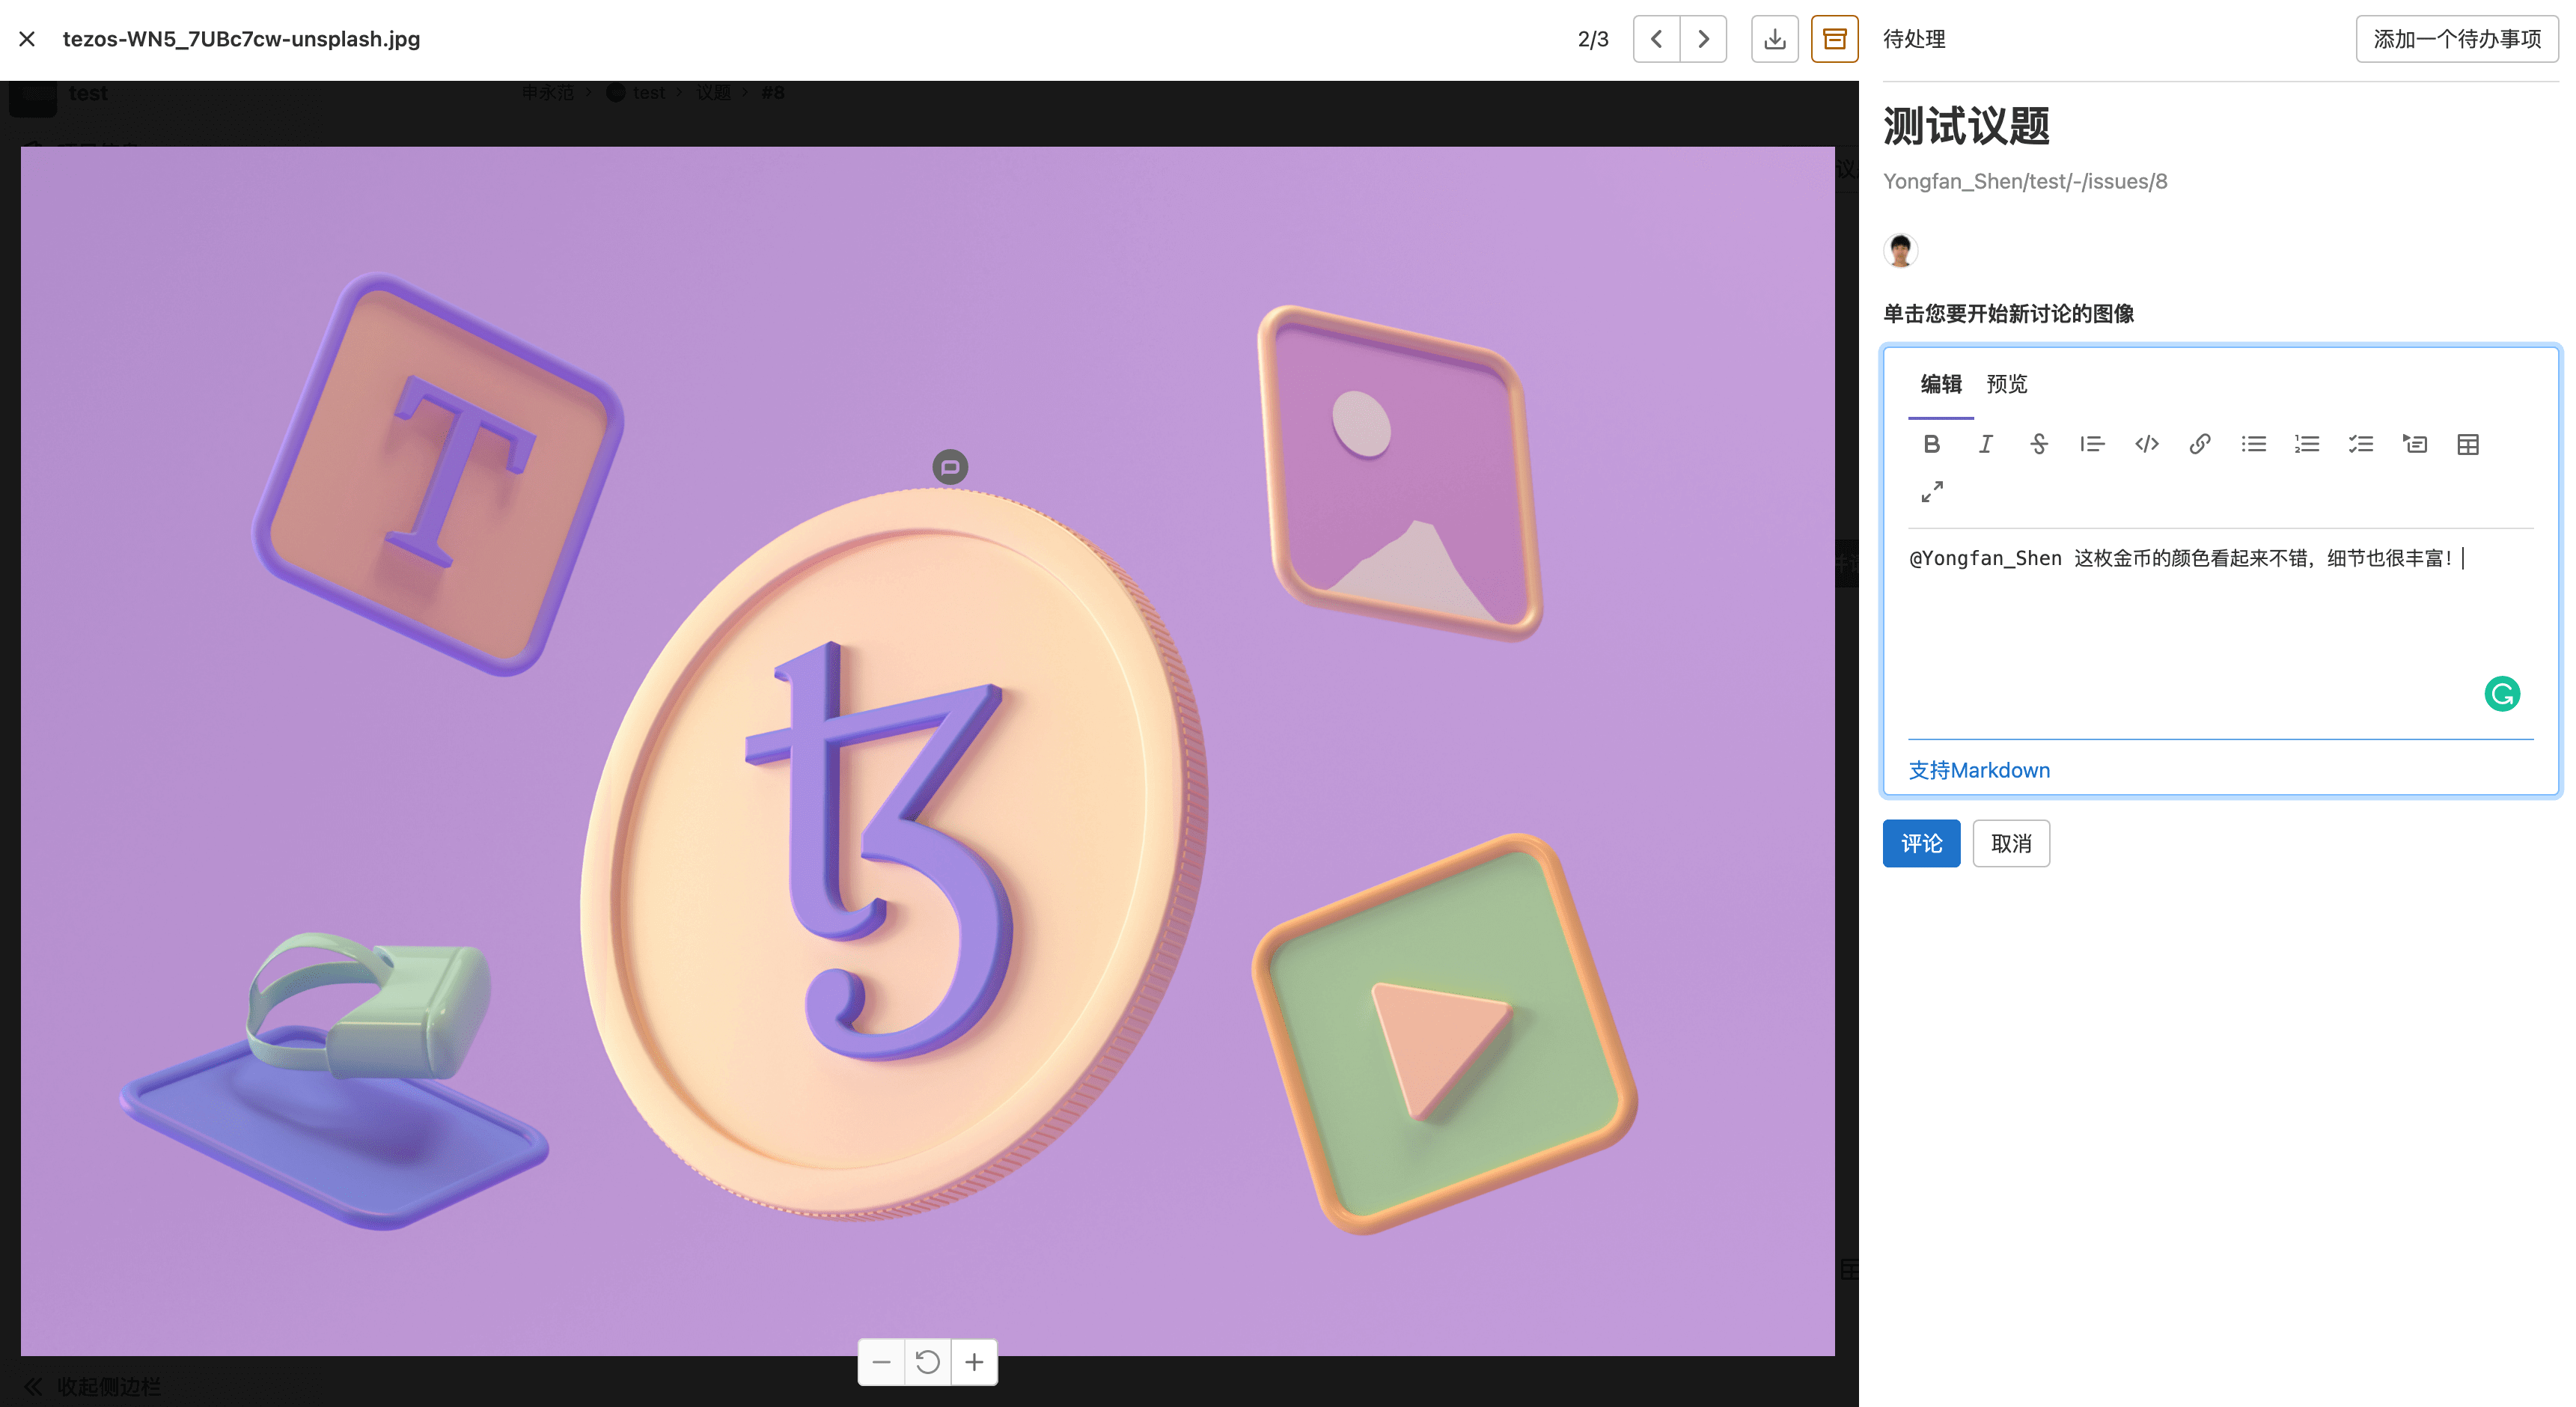2576x1407 pixels.
Task: Click the archive design icon
Action: tap(1835, 39)
